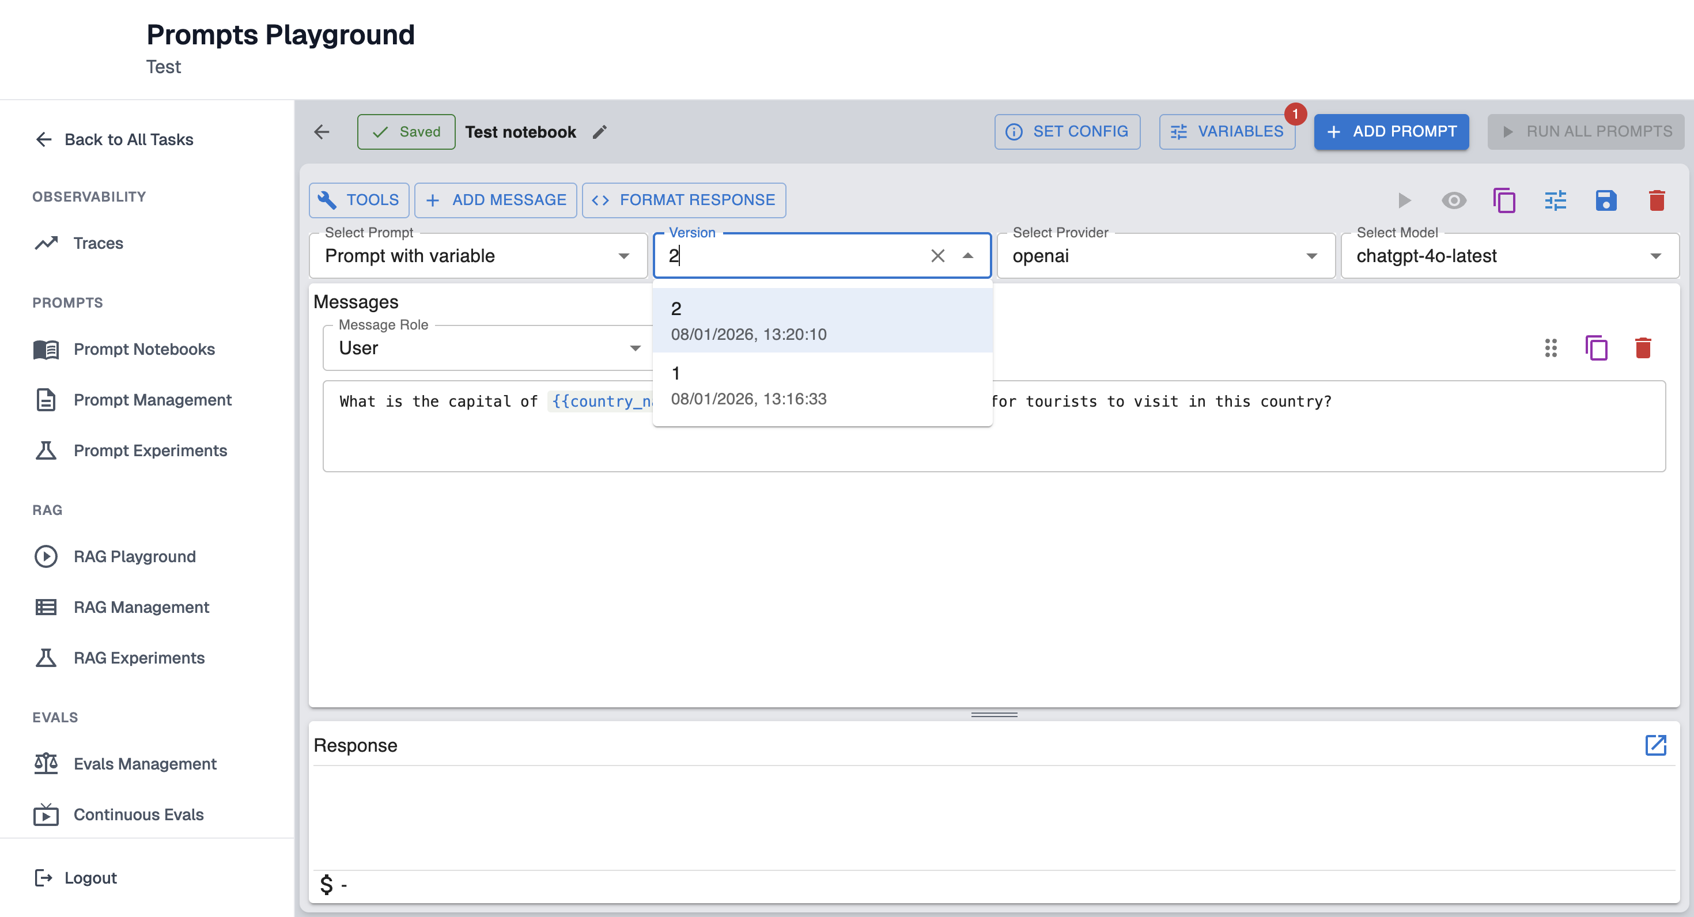Open Prompt Management in the sidebar

pos(152,400)
